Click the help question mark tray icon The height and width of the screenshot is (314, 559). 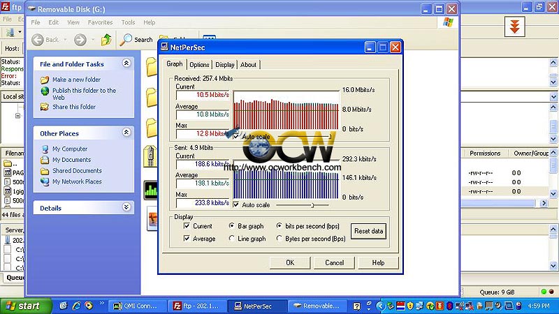tap(356, 306)
